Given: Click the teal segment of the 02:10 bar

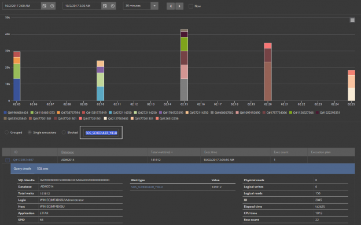Looking at the screenshot, I should point(101,93).
